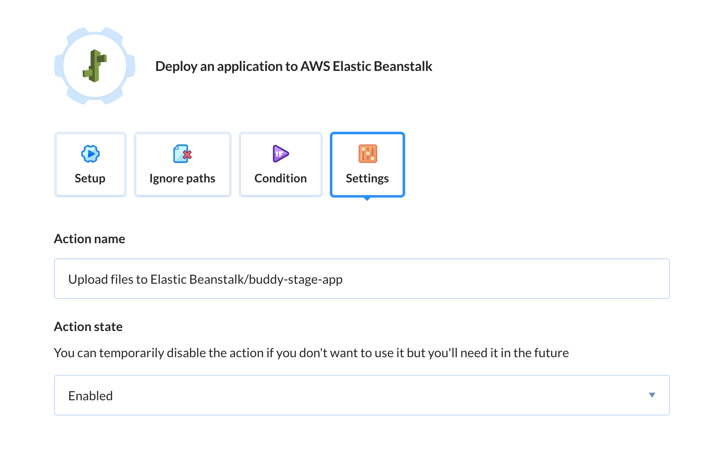Click the Action name label

pos(89,239)
